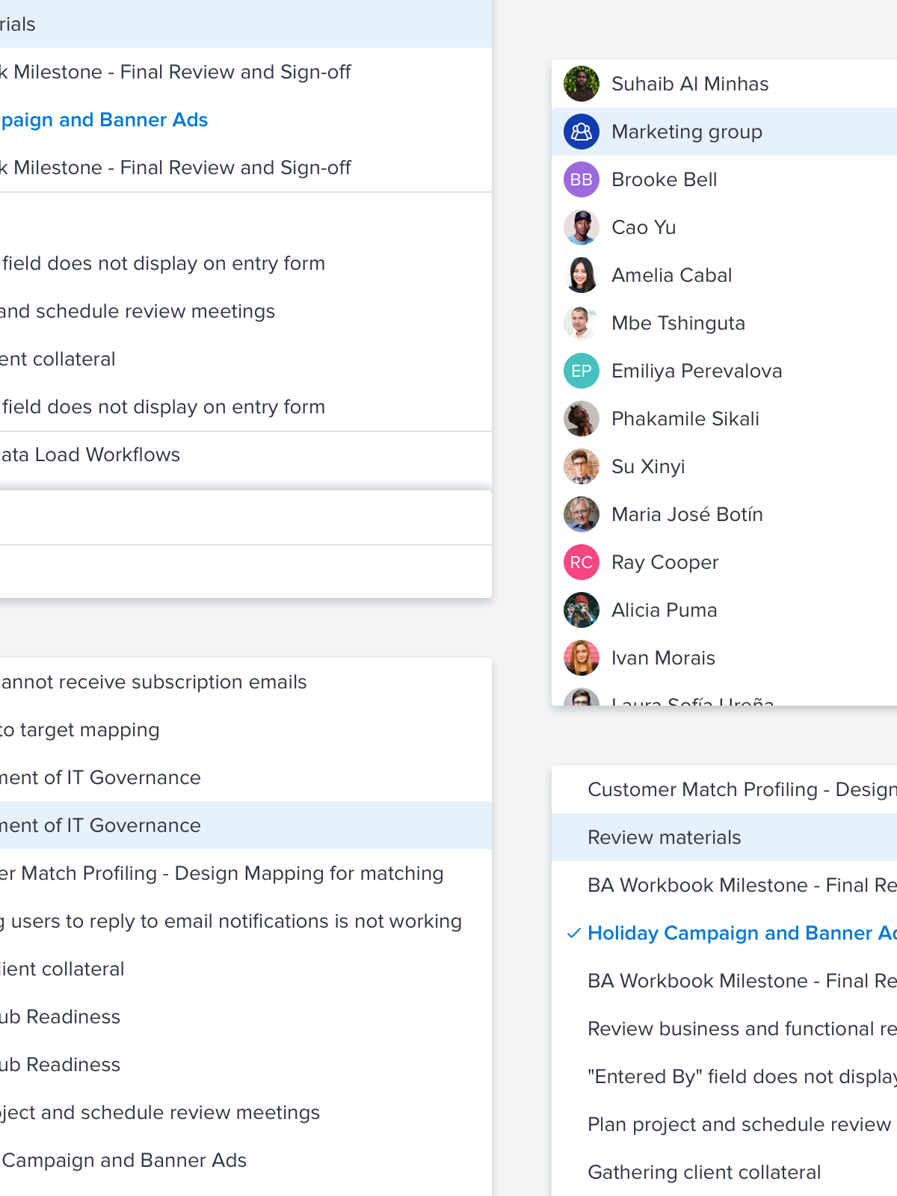This screenshot has width=897, height=1196.
Task: Open the Holiday Campaign and Banner Ads link
Action: (103, 120)
